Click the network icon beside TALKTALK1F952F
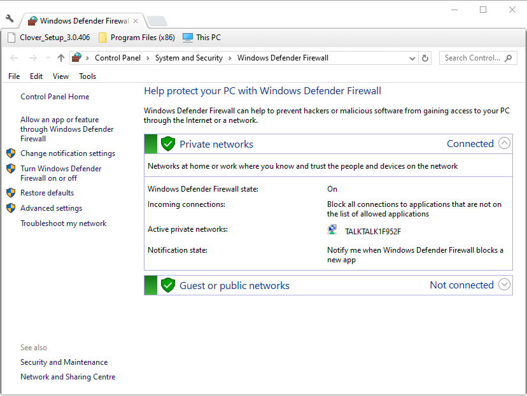The width and height of the screenshot is (527, 396). (332, 229)
